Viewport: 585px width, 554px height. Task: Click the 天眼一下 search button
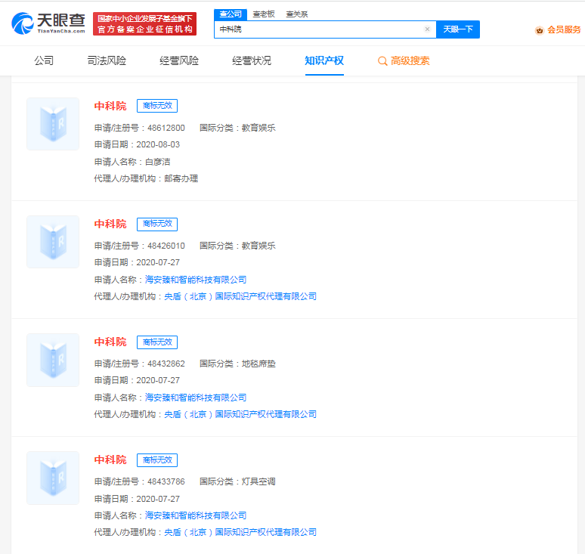click(x=458, y=29)
